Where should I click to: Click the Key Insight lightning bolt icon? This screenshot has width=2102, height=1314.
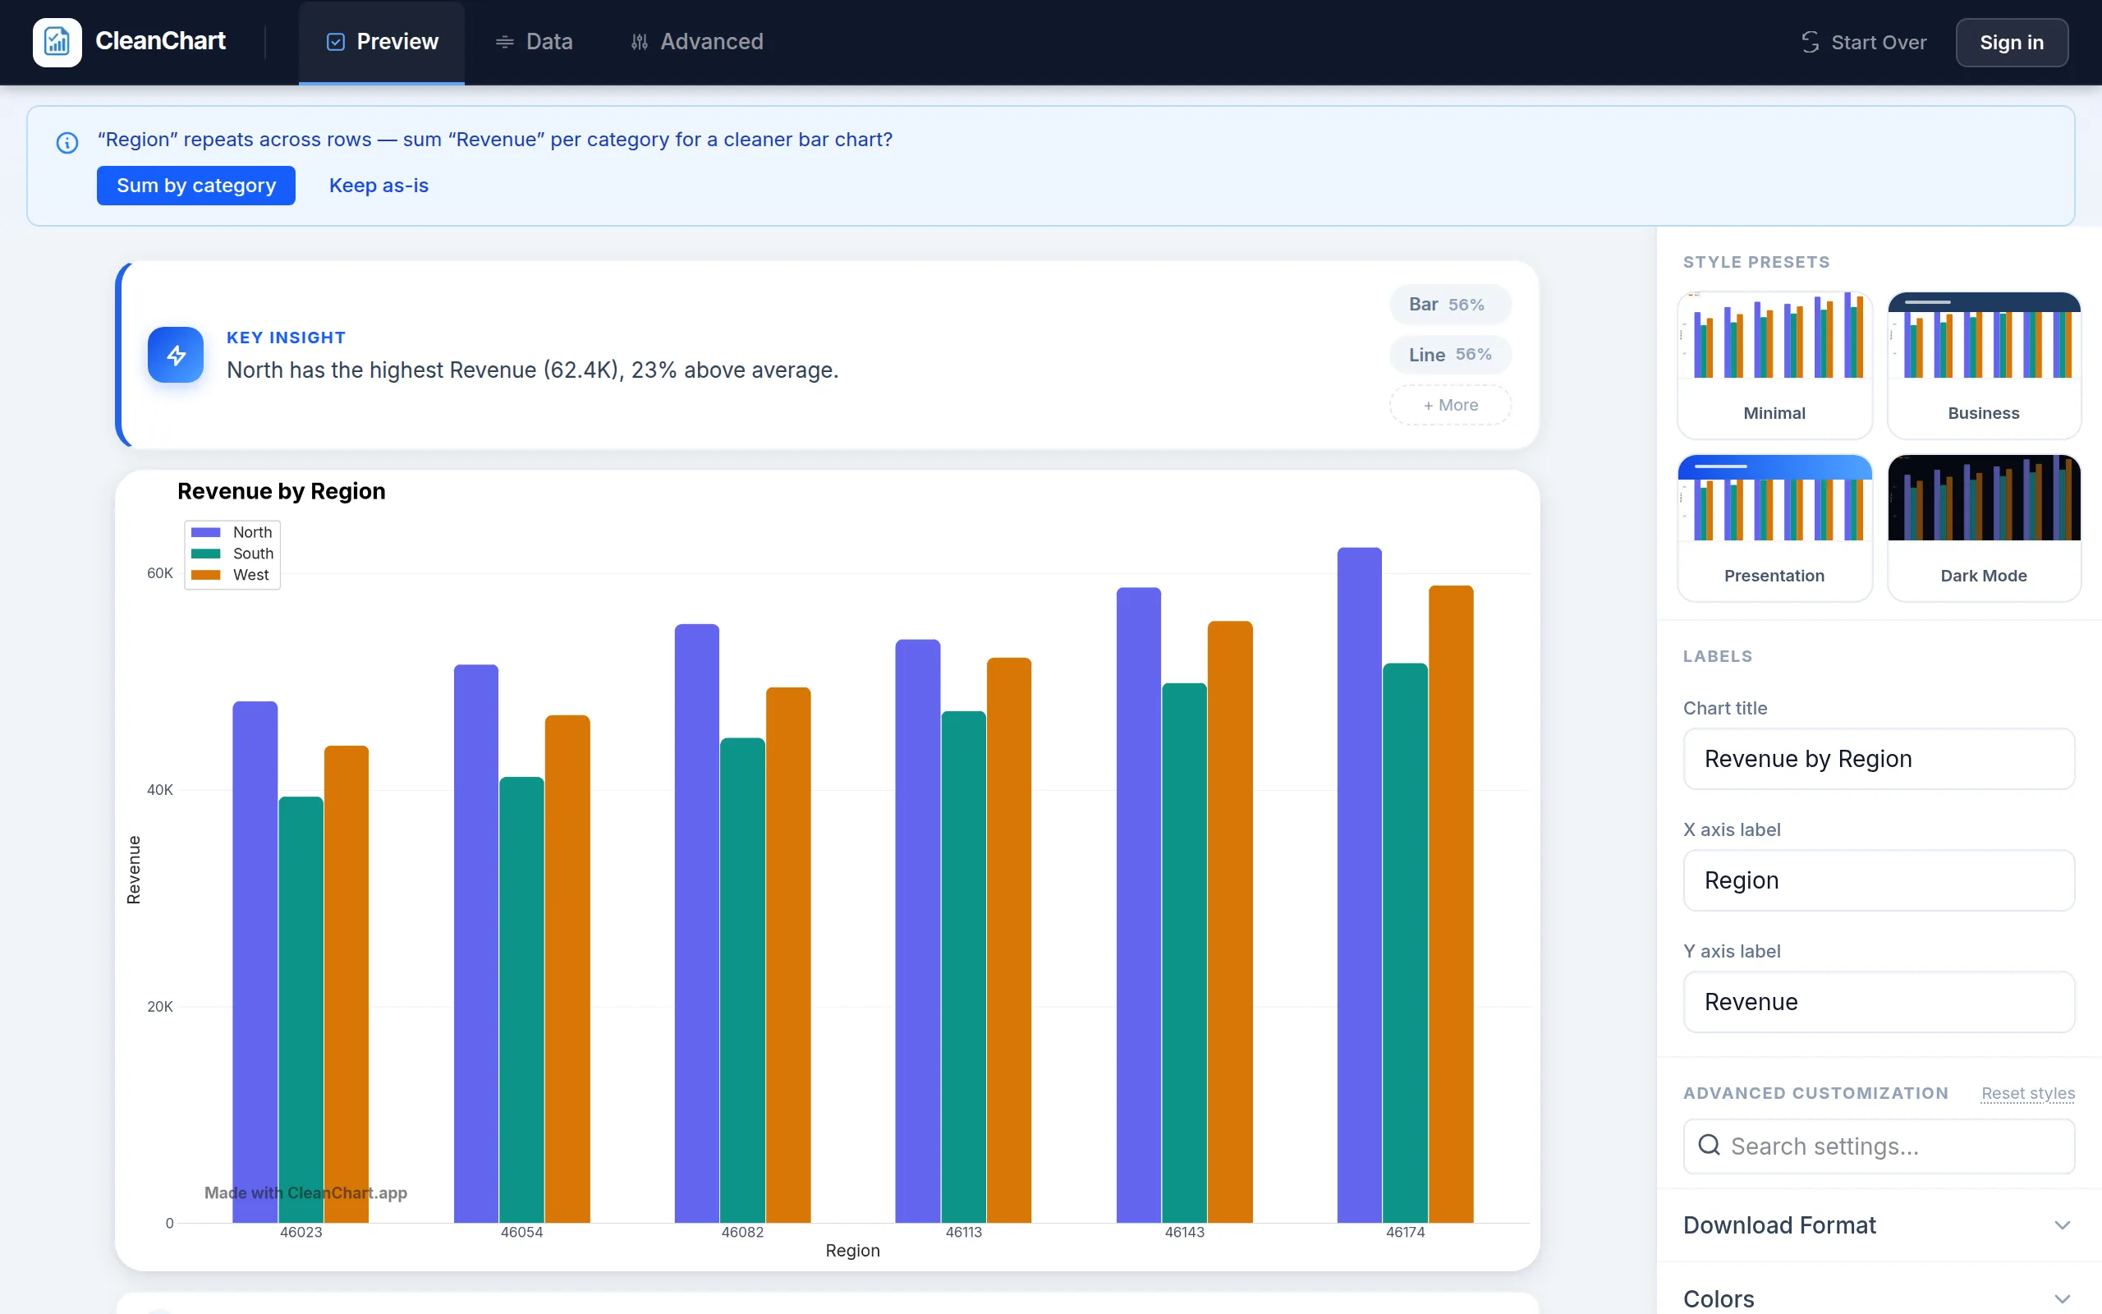176,355
